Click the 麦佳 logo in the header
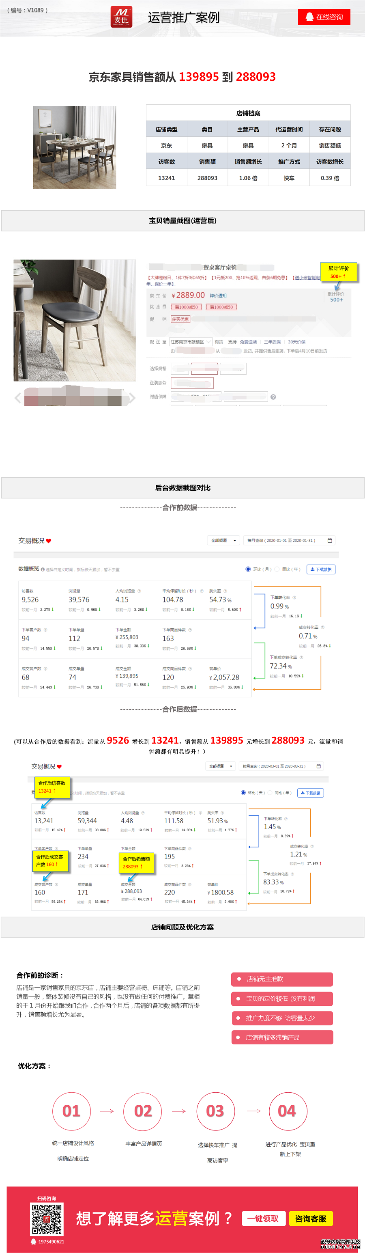Image resolution: width=365 pixels, height=1253 pixels. pos(121,17)
